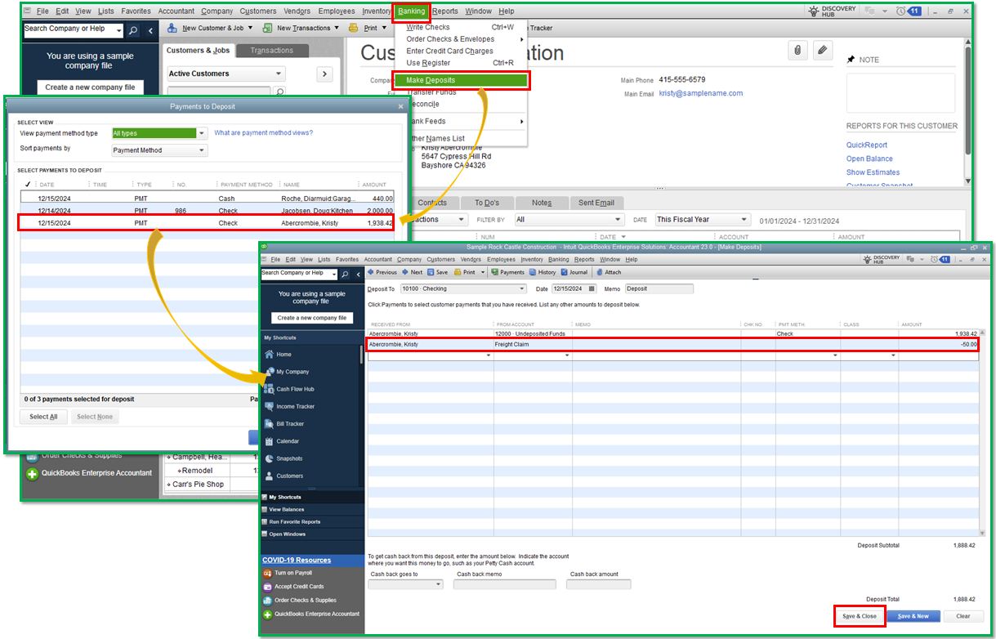
Task: Open 'What are payment method views?' link
Action: click(263, 133)
